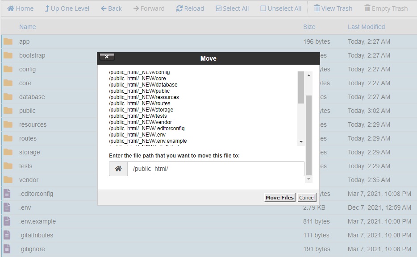Reload the file list
Screen dimensions: 417x257
coord(190,8)
